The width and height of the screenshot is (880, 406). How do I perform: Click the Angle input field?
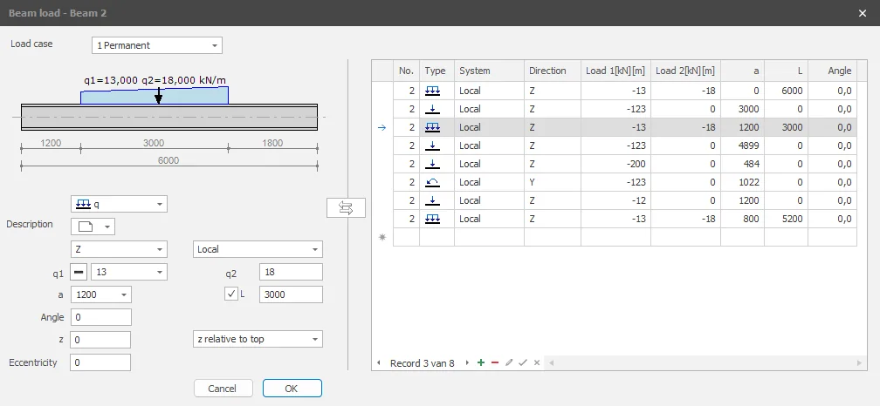pyautogui.click(x=101, y=317)
